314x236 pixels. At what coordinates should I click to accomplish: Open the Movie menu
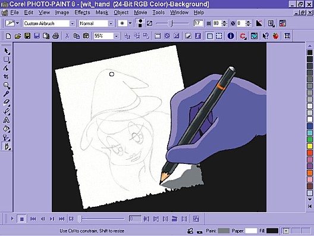pyautogui.click(x=140, y=13)
